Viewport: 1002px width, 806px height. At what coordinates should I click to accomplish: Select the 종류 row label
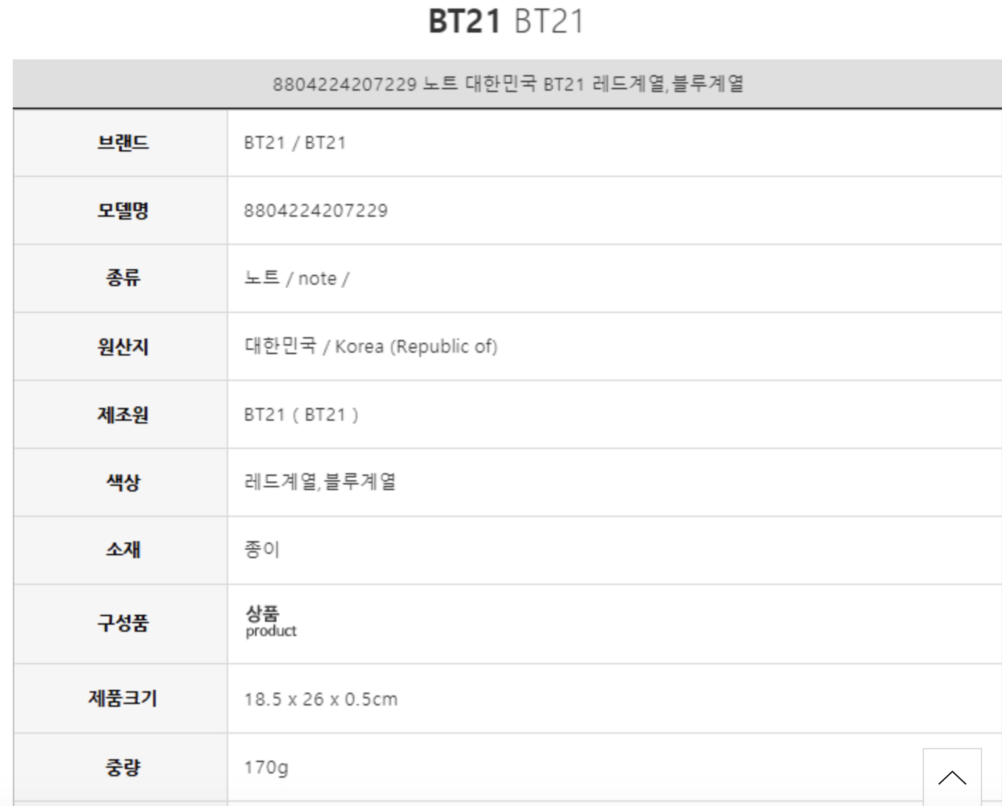coord(123,278)
